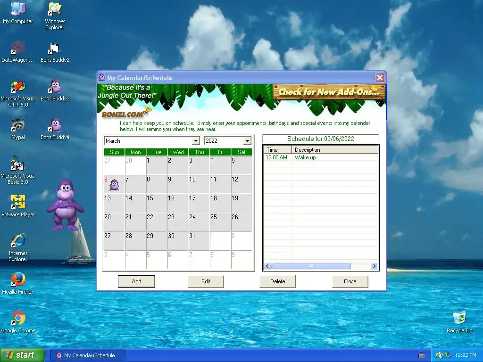Click the purple Bonzi gorilla character on desktop
The height and width of the screenshot is (362, 483).
click(65, 205)
